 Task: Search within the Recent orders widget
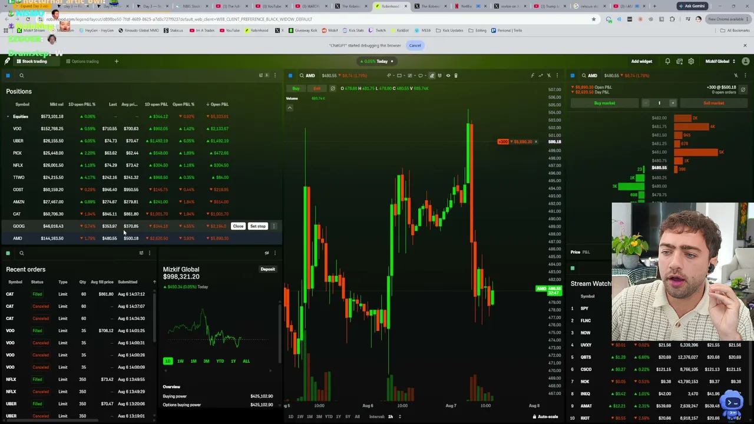point(21,253)
